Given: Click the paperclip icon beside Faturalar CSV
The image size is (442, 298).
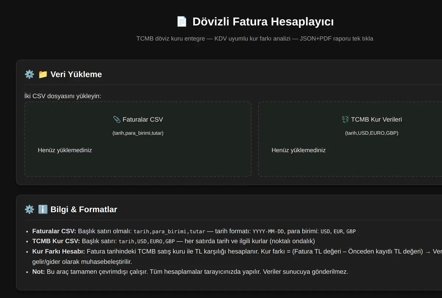Looking at the screenshot, I should [117, 119].
